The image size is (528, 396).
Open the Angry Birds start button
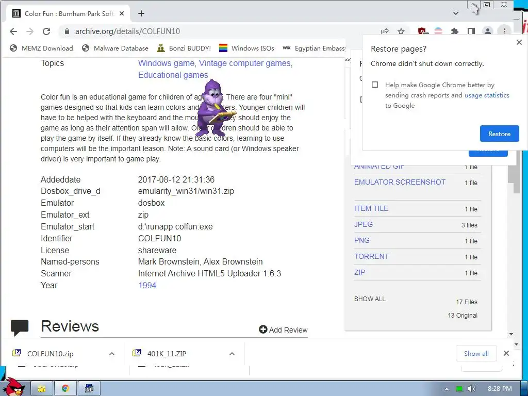[15, 387]
